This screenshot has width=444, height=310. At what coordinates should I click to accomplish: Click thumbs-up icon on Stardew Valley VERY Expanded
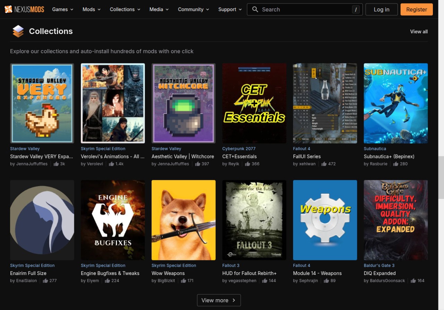click(x=56, y=164)
